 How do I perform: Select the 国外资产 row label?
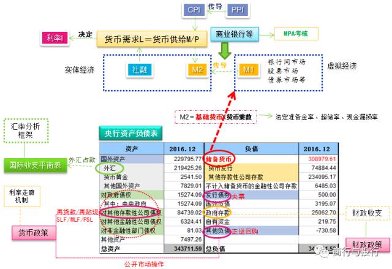[x=113, y=159]
